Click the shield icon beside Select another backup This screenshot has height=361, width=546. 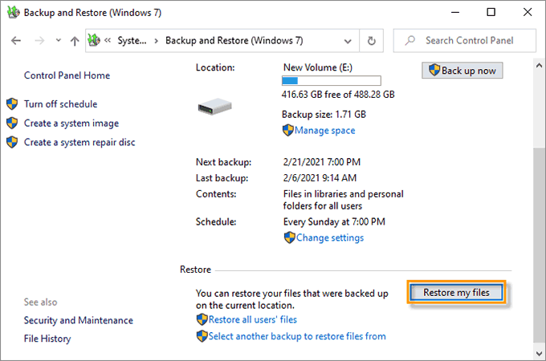tap(202, 336)
